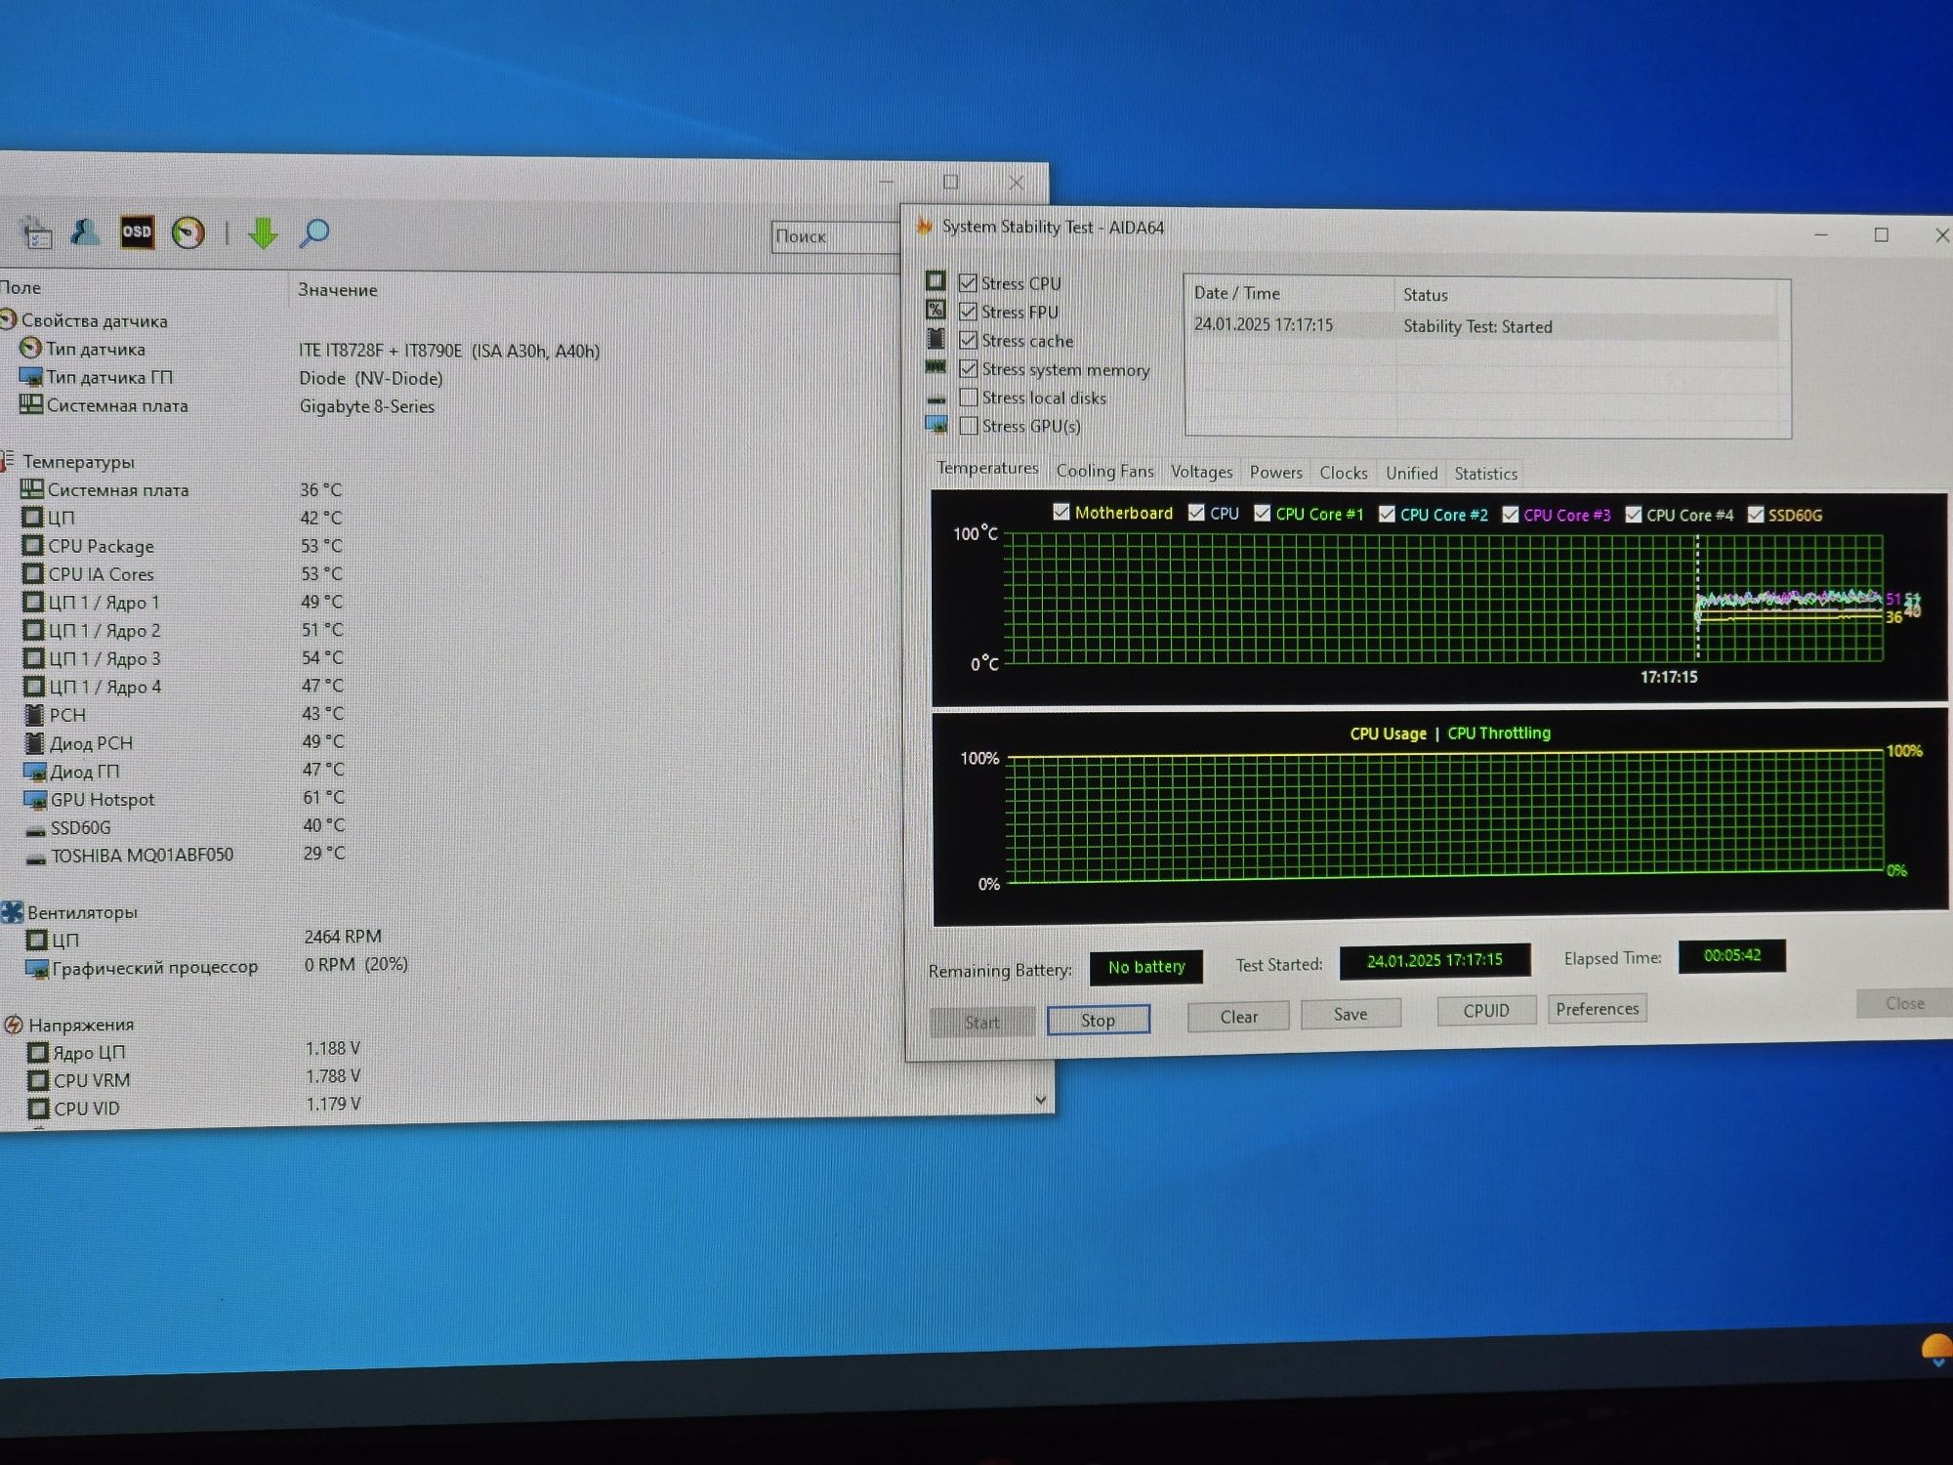
Task: Disable the Stress system memory checkbox
Action: (968, 368)
